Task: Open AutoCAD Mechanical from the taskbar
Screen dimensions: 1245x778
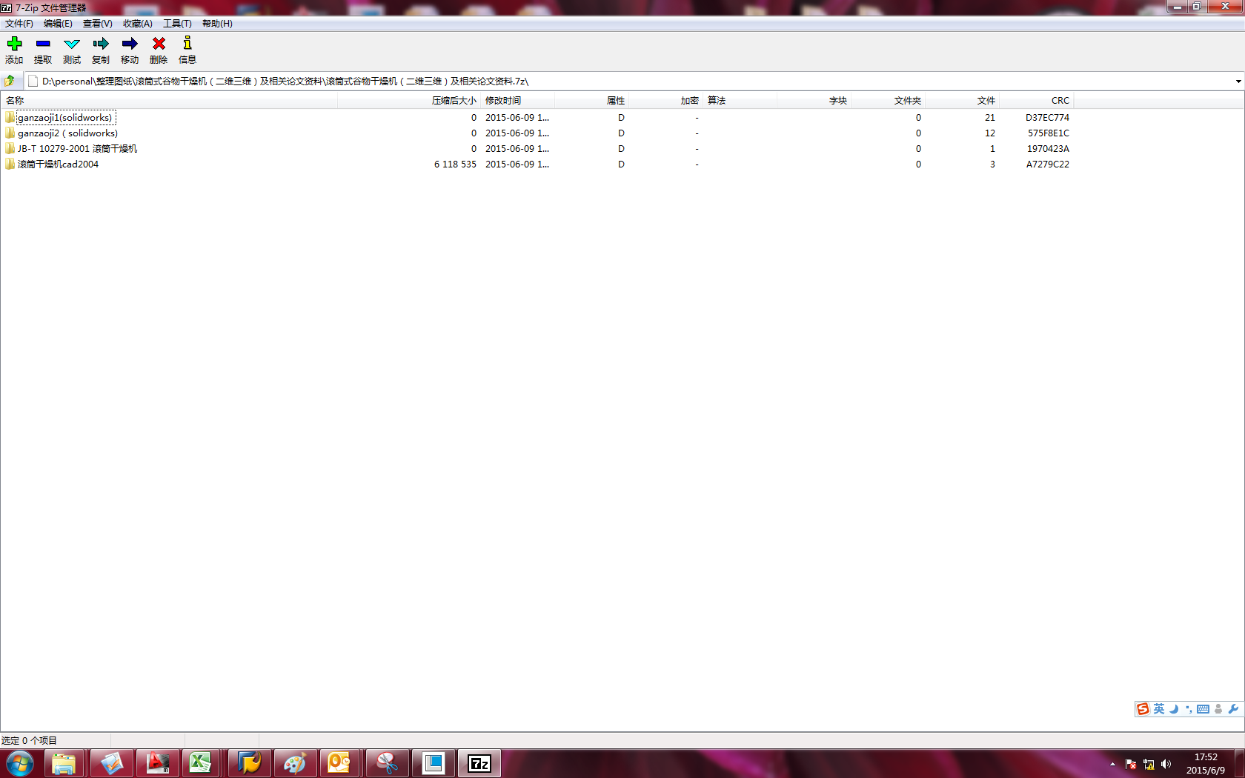Action: point(157,763)
